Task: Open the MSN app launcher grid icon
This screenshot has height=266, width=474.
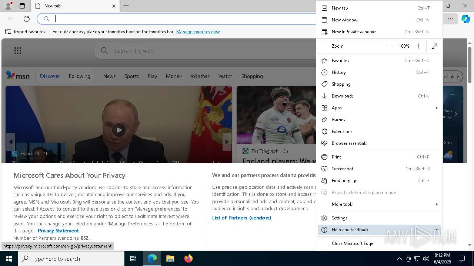Action: coord(17,51)
